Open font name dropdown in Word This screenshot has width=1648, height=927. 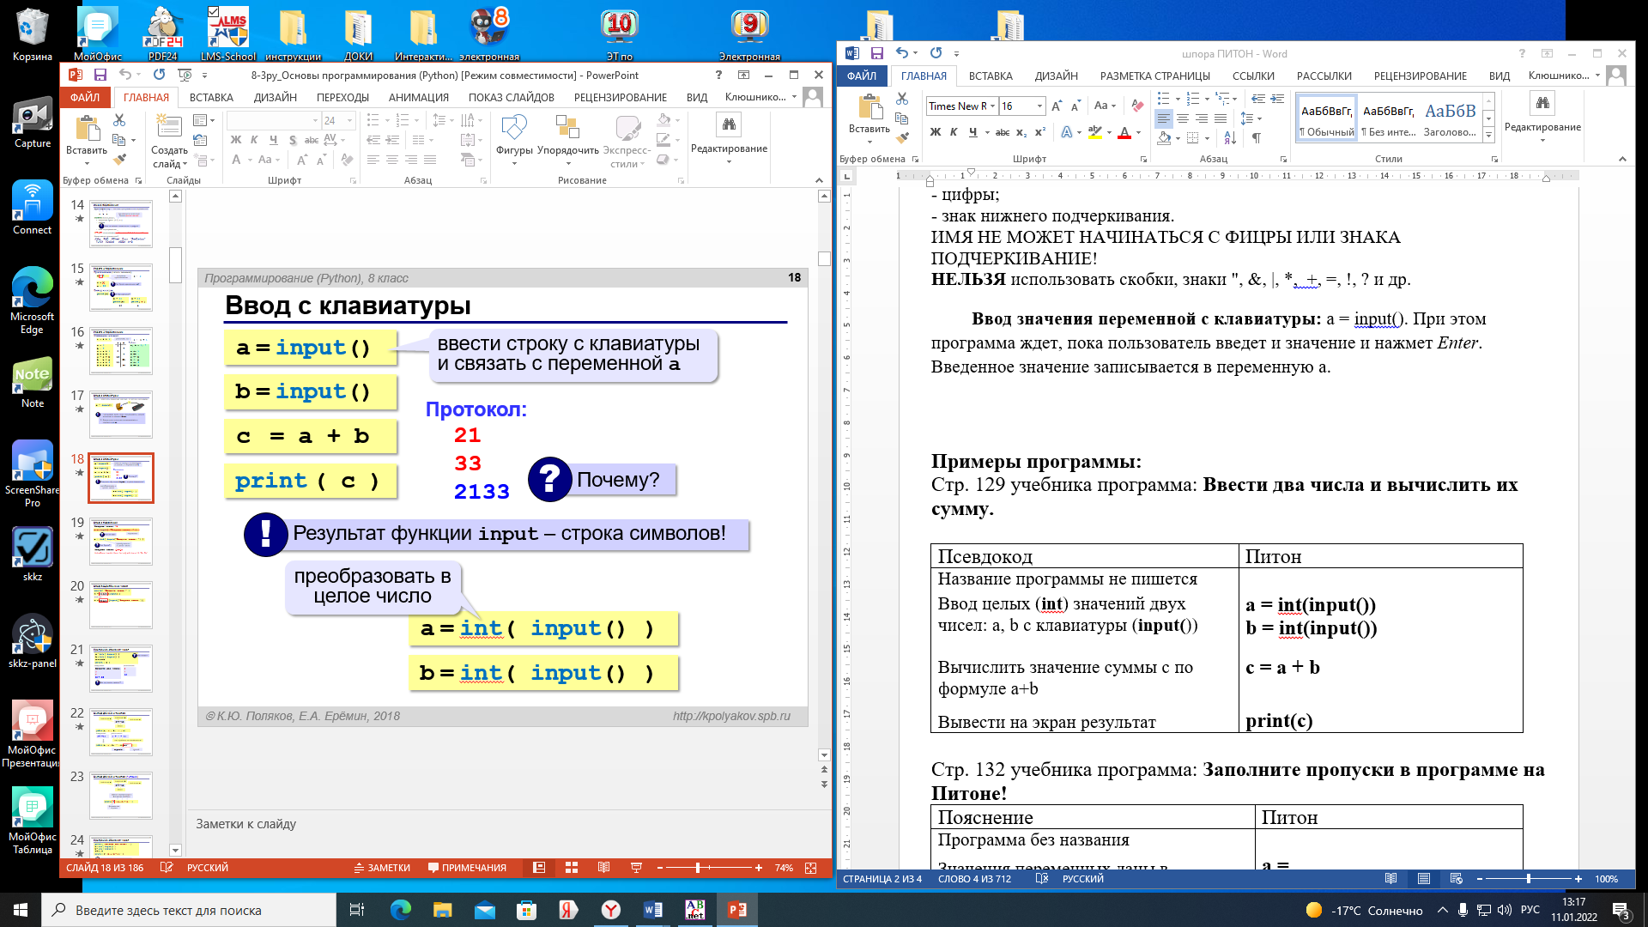(x=992, y=106)
